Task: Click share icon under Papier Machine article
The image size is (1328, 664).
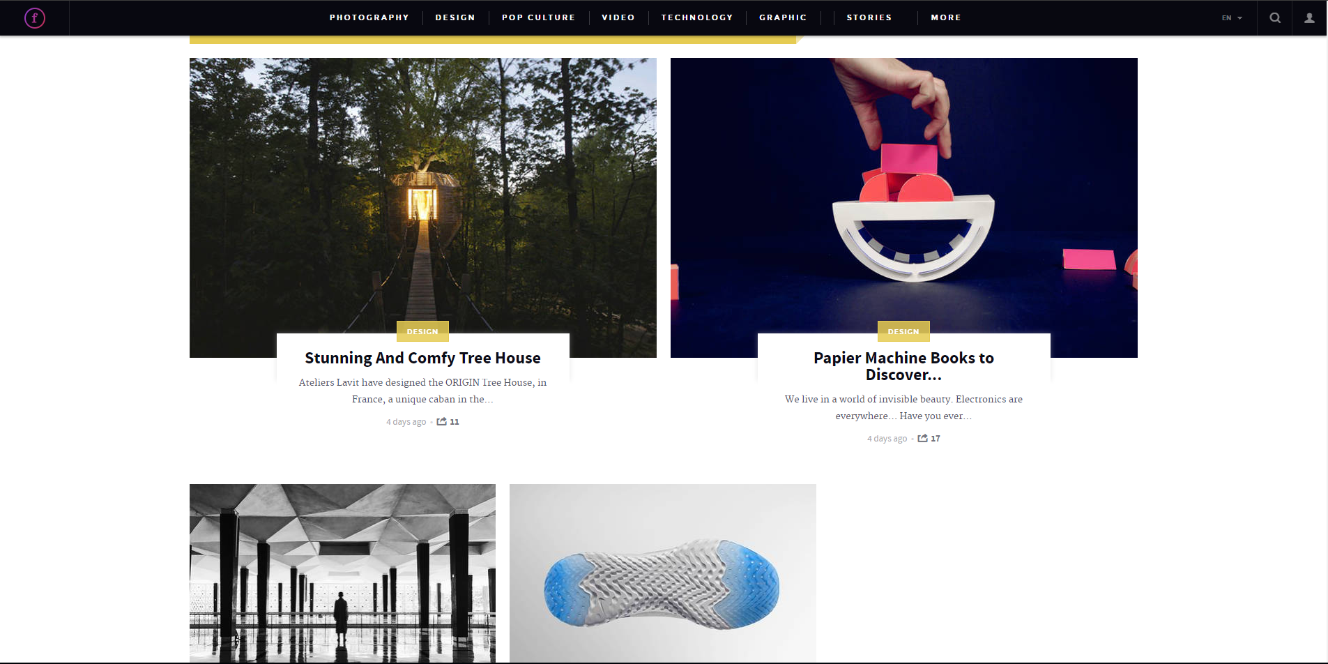Action: [923, 438]
